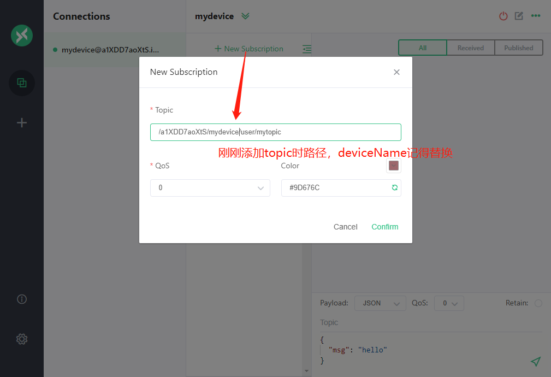Open the About info icon in sidebar
Viewport: 551px width, 377px height.
pos(22,299)
